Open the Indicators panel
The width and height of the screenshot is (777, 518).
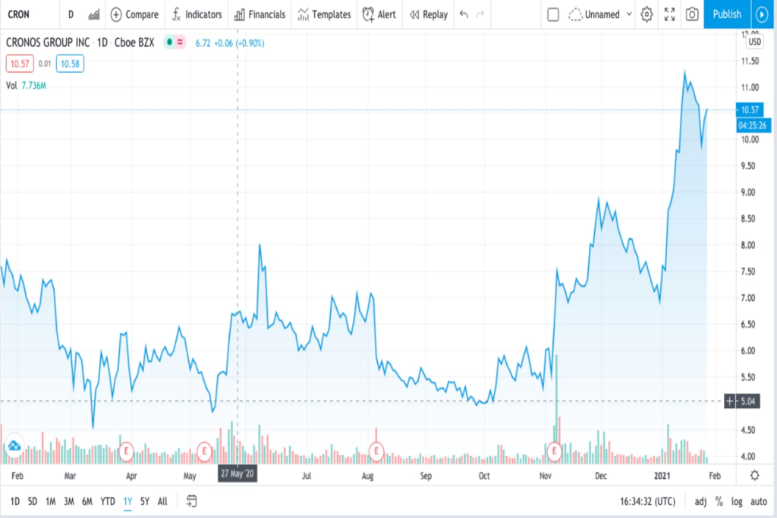coord(197,14)
